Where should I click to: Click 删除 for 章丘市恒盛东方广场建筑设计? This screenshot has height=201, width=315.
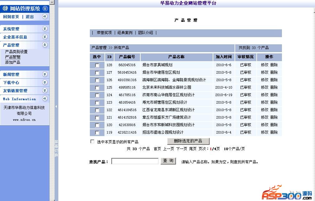274,117
